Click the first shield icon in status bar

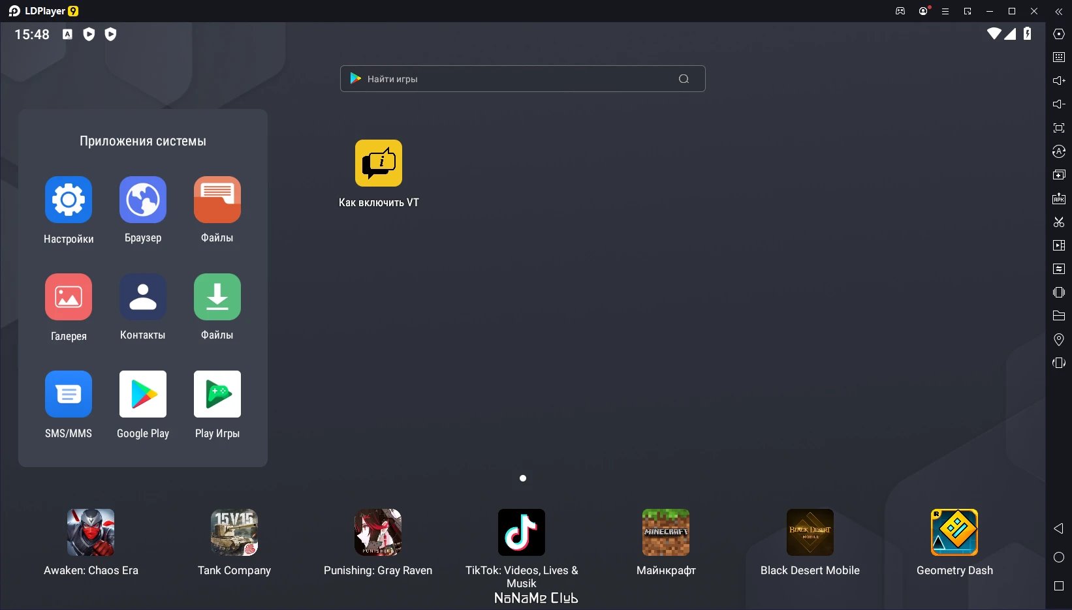(89, 34)
